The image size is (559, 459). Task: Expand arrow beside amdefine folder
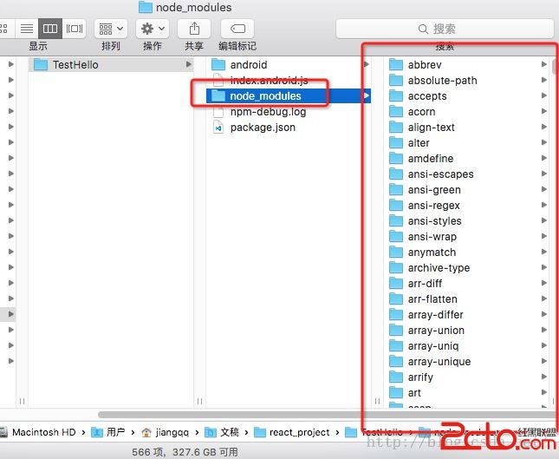pyautogui.click(x=544, y=159)
